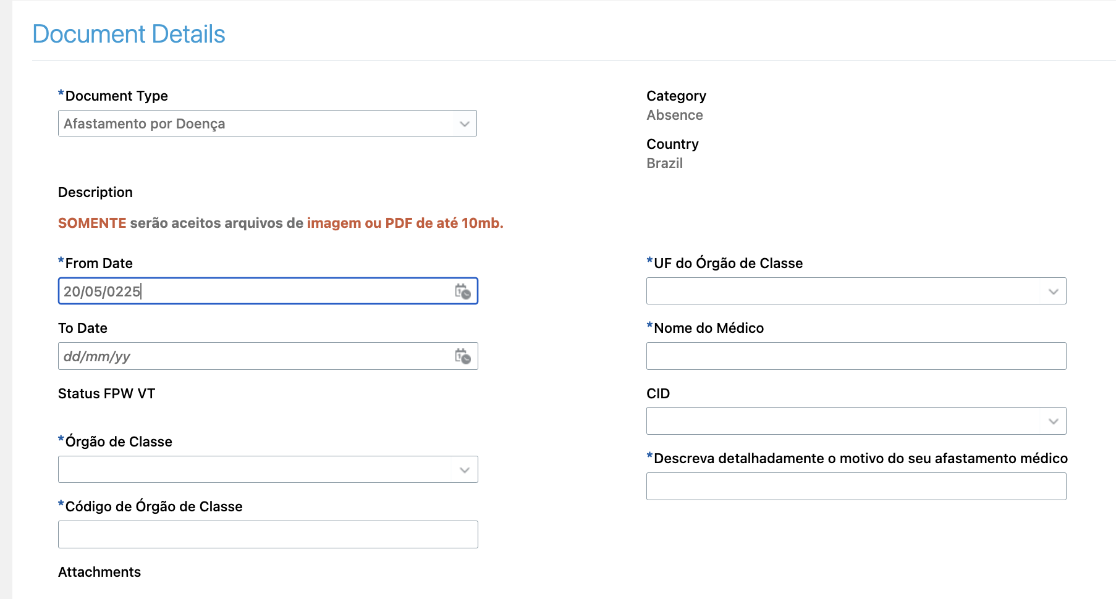Click the Description label
Viewport: 1116px width, 599px height.
(95, 192)
